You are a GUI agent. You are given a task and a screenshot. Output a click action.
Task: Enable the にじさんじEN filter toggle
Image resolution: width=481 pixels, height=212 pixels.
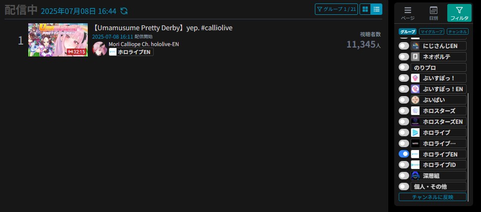(x=404, y=46)
